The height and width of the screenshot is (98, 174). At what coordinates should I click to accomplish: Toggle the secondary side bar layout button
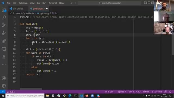(x=153, y=3)
